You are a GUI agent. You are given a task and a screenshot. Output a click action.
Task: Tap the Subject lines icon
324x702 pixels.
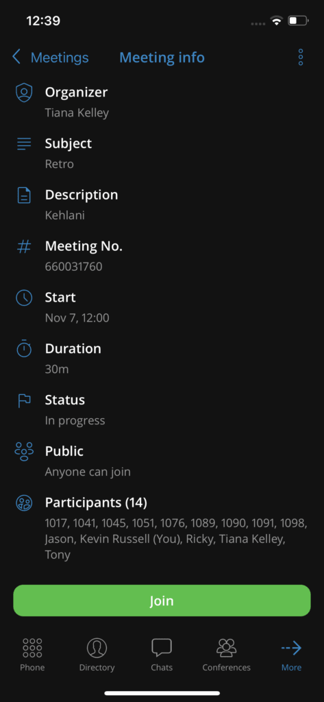[x=24, y=144]
